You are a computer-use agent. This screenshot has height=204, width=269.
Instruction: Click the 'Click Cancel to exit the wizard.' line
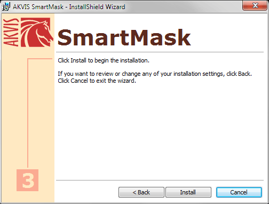tap(97, 81)
